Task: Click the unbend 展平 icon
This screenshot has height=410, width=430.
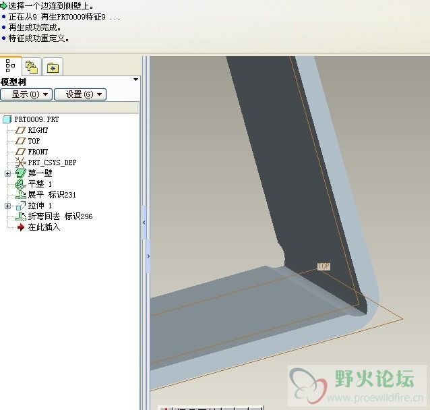Action: (x=21, y=195)
